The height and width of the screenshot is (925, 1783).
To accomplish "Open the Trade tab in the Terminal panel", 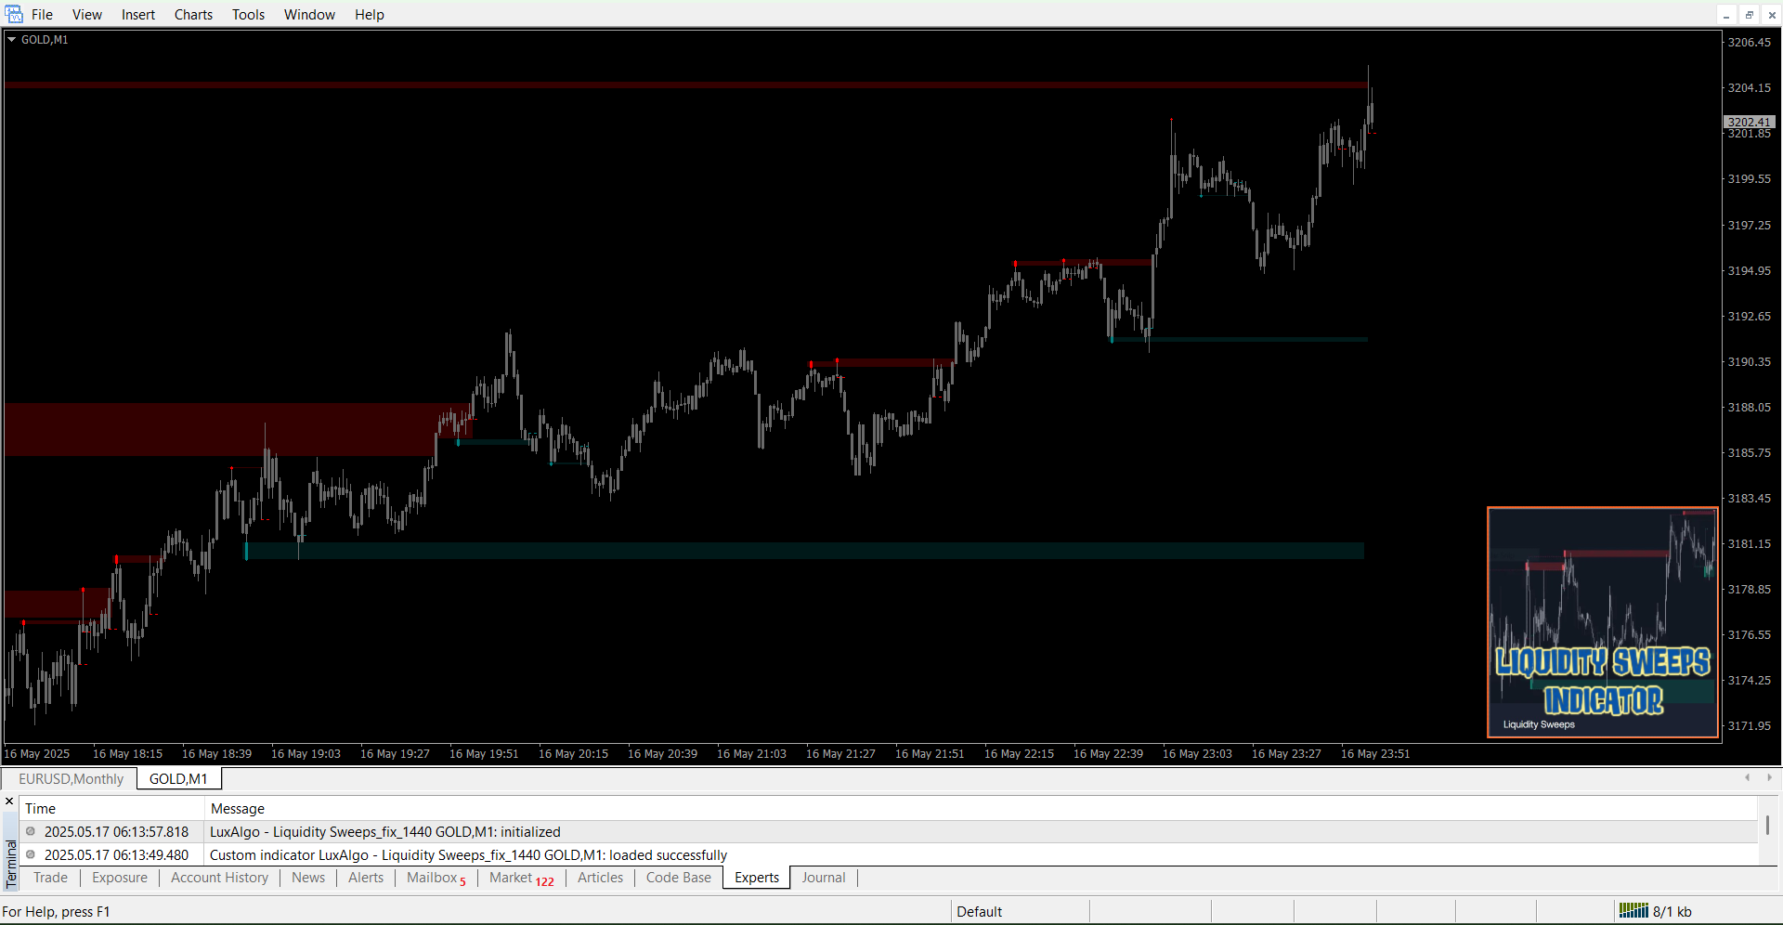I will tap(50, 878).
